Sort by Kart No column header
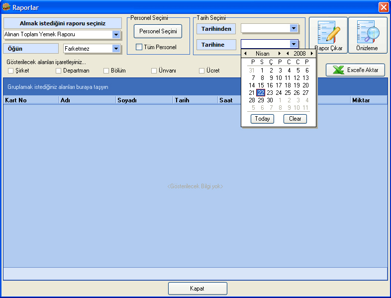391x298 pixels. 30,100
